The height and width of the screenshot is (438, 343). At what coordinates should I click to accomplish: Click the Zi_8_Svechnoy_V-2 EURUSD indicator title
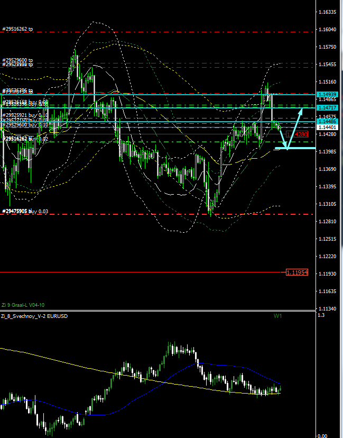coord(34,316)
